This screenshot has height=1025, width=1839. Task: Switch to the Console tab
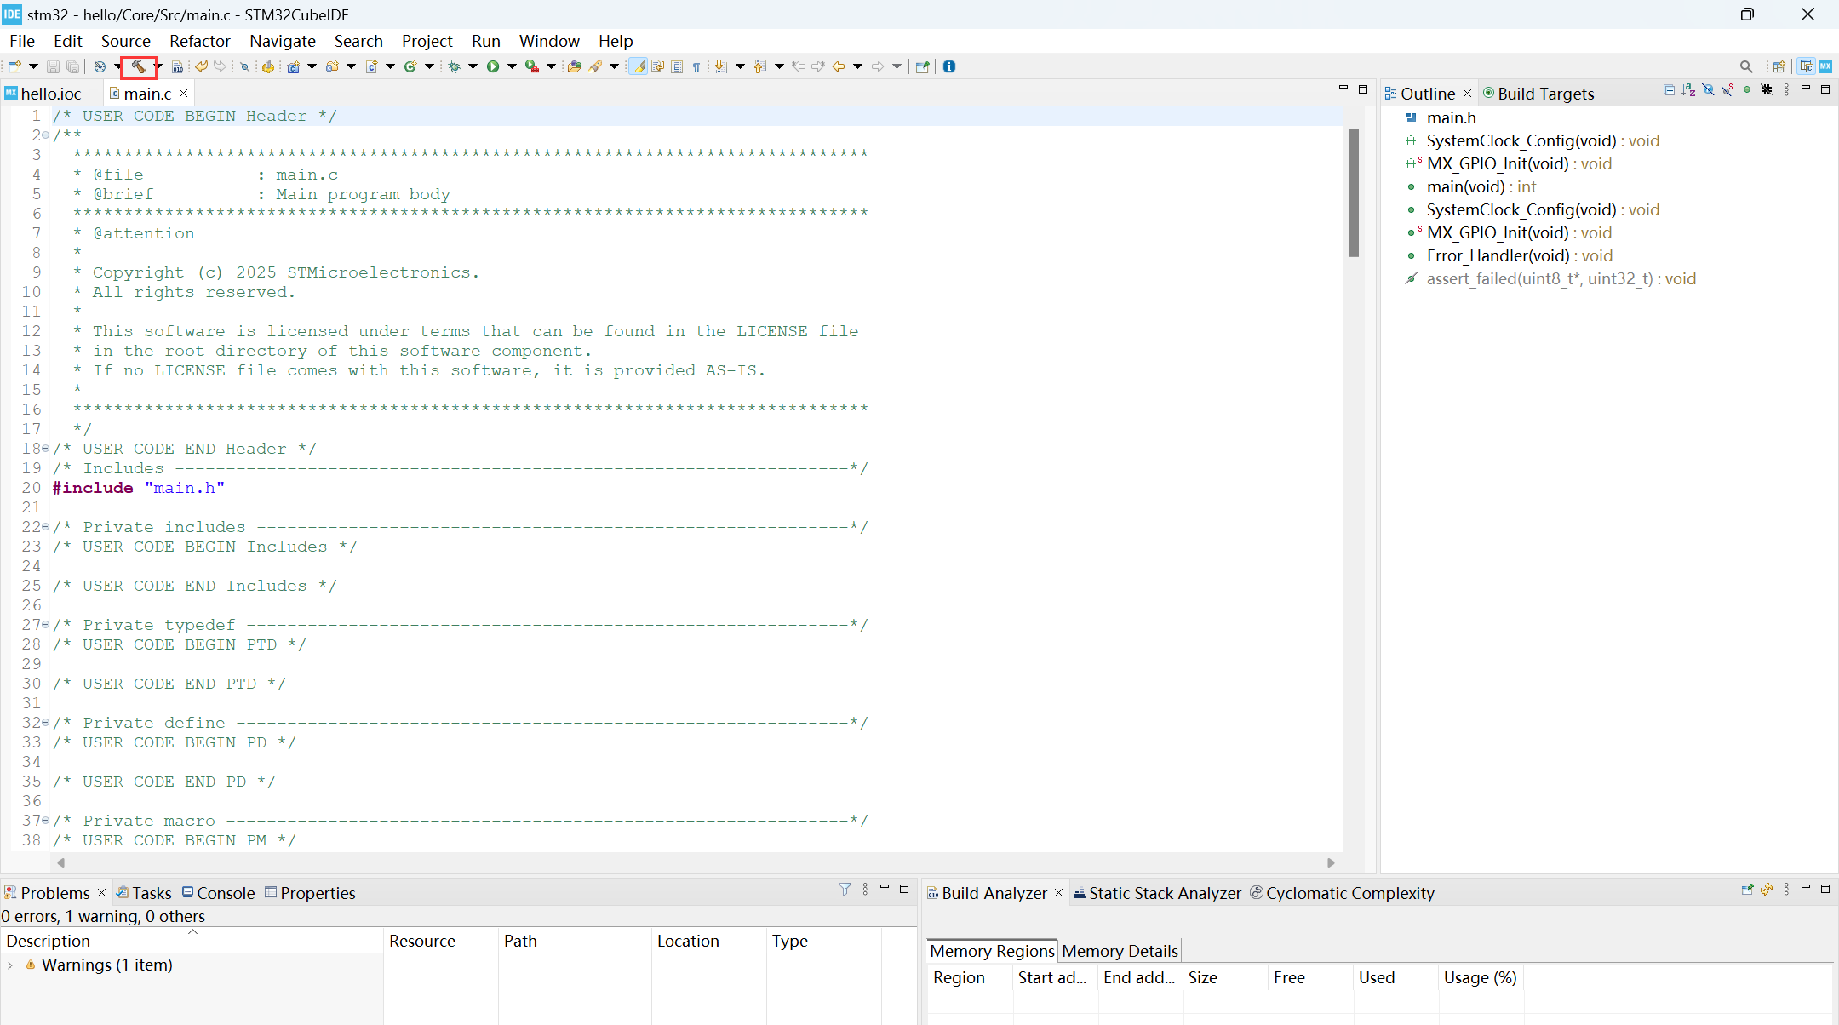219,893
